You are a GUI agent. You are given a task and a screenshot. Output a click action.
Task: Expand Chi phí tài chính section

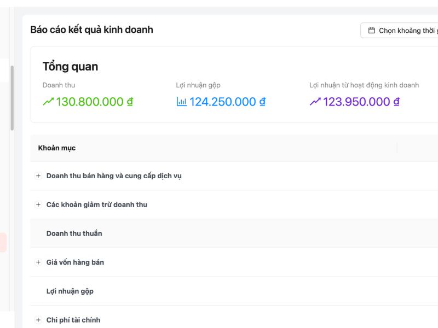tap(38, 320)
